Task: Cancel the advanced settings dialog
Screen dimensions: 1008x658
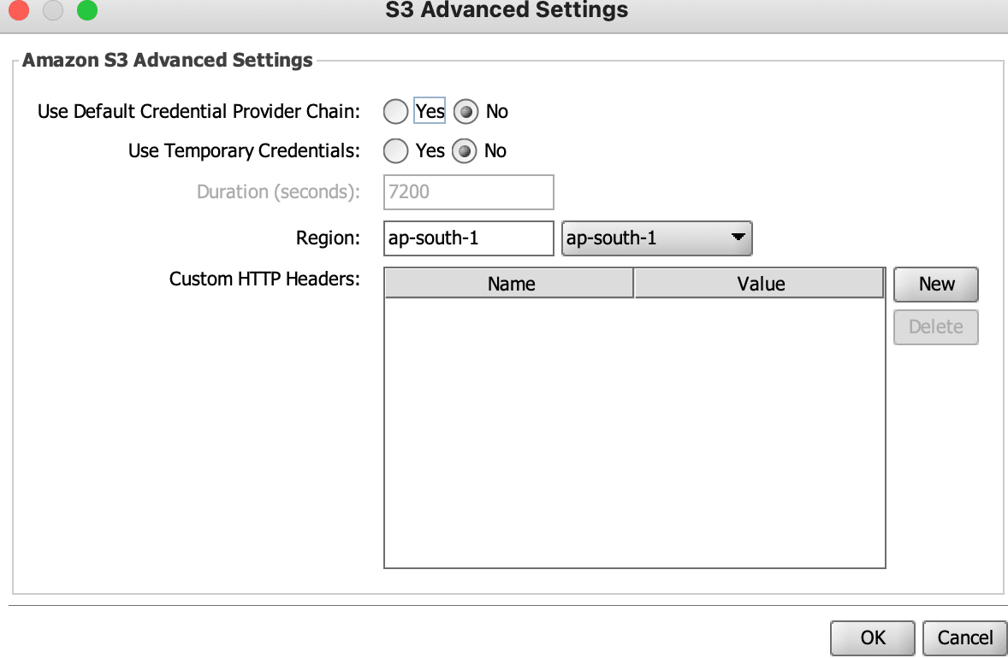Action: click(x=964, y=637)
